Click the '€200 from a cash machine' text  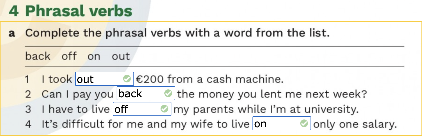click(x=209, y=79)
